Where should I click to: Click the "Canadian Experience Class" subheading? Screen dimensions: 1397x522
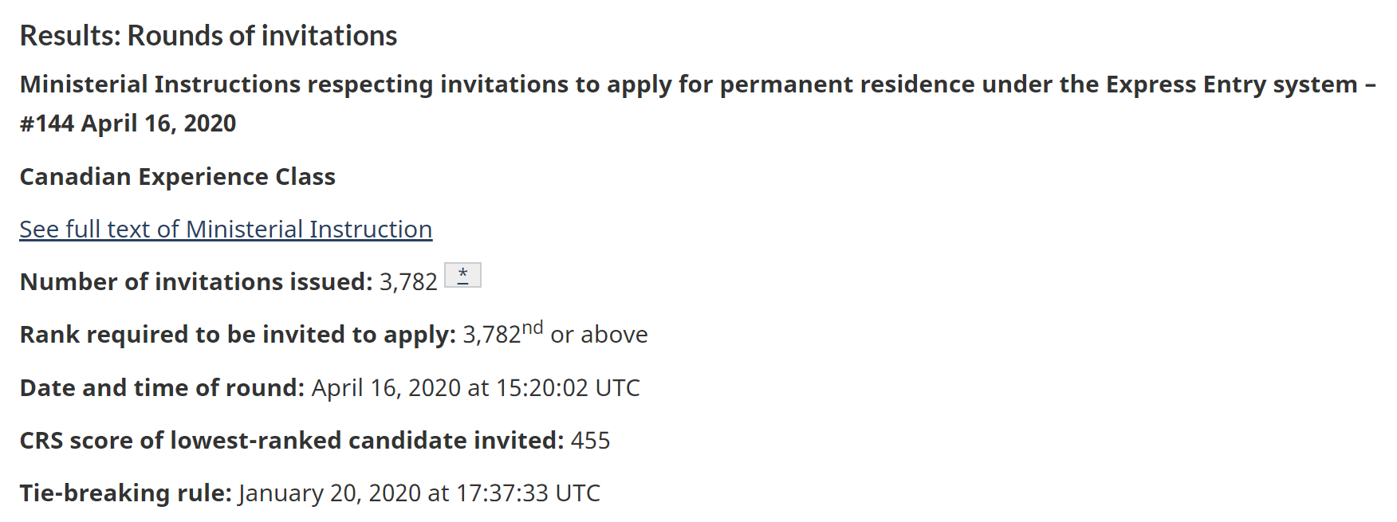[x=177, y=177]
